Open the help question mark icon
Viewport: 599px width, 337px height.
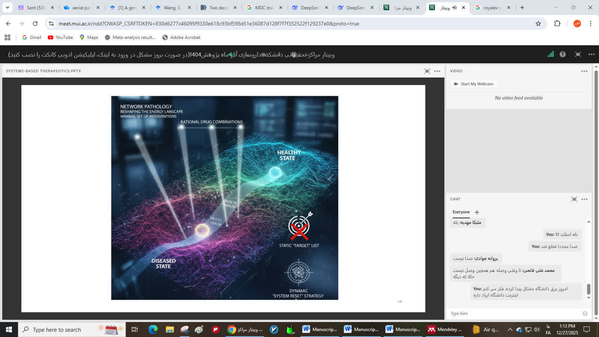pos(562,54)
